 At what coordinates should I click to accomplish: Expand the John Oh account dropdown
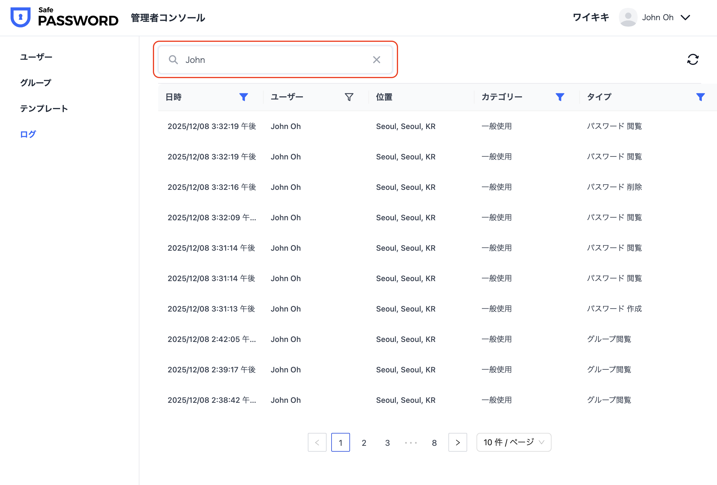pyautogui.click(x=685, y=18)
